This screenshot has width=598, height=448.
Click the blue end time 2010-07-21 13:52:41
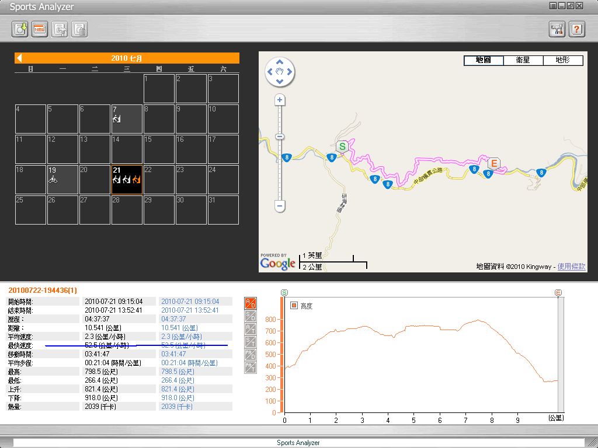(190, 310)
